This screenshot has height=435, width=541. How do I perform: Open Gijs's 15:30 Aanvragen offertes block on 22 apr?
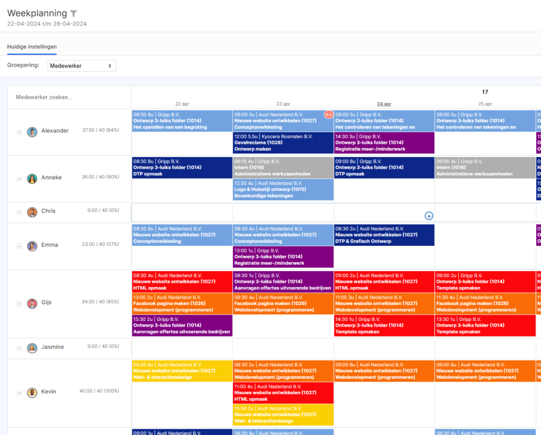[x=182, y=325]
